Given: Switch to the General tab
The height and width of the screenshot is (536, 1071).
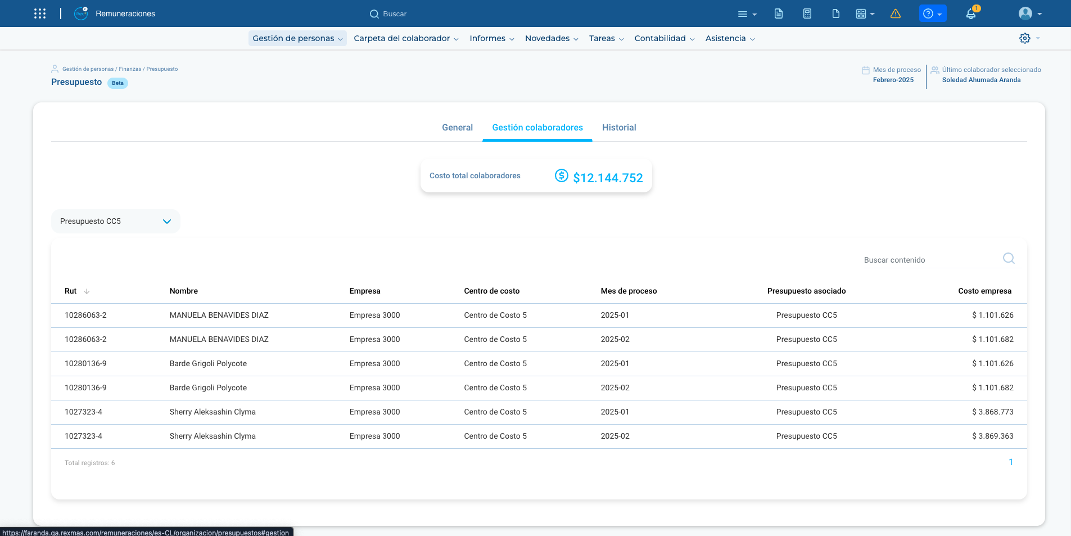Looking at the screenshot, I should click(457, 128).
